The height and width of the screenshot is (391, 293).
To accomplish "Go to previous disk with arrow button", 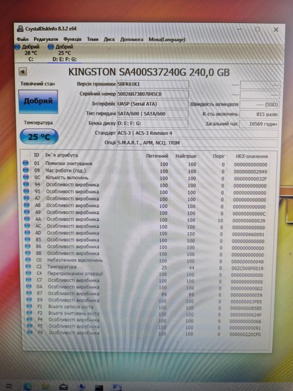I will 23,72.
